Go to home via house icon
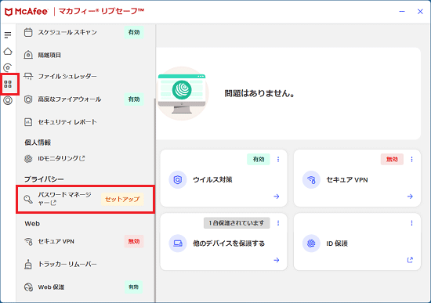Image resolution: width=431 pixels, height=303 pixels. (x=8, y=52)
